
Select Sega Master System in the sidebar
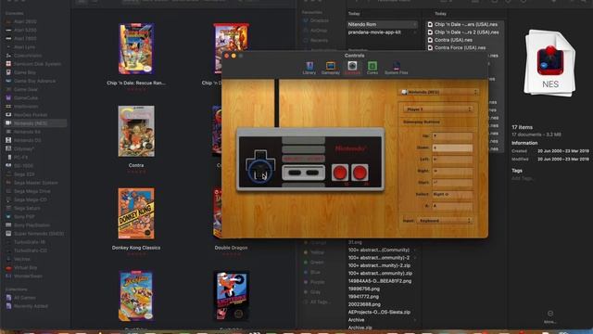click(x=35, y=183)
